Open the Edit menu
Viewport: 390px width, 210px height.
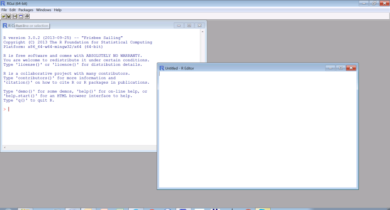[x=13, y=10]
